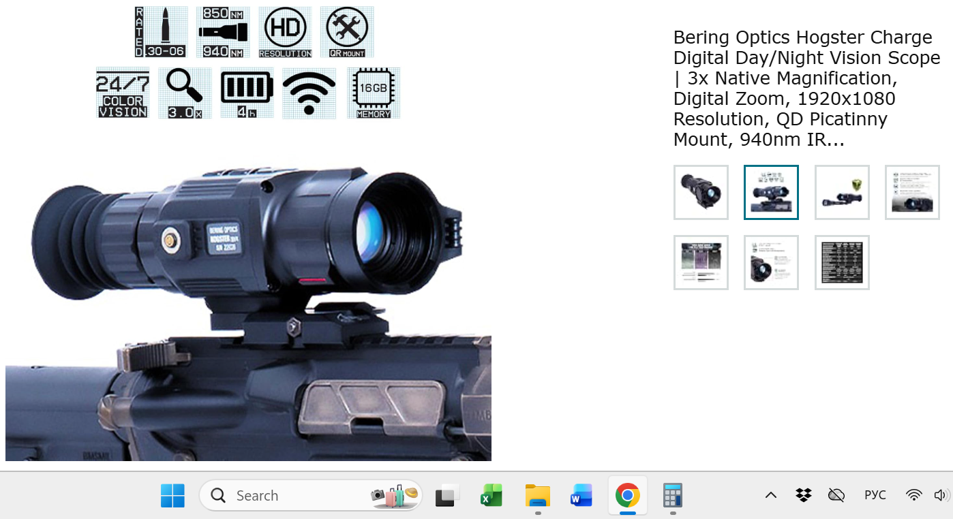Expand the hidden system tray icons chevron
The image size is (953, 519).
[x=770, y=495]
